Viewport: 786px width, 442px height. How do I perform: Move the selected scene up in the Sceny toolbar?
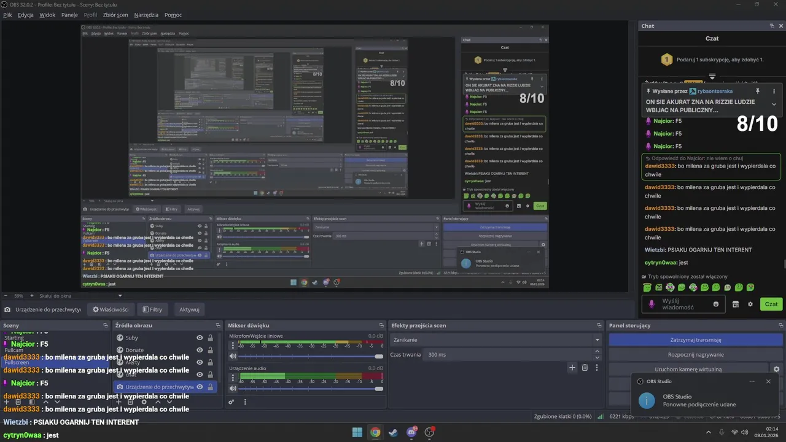(45, 402)
